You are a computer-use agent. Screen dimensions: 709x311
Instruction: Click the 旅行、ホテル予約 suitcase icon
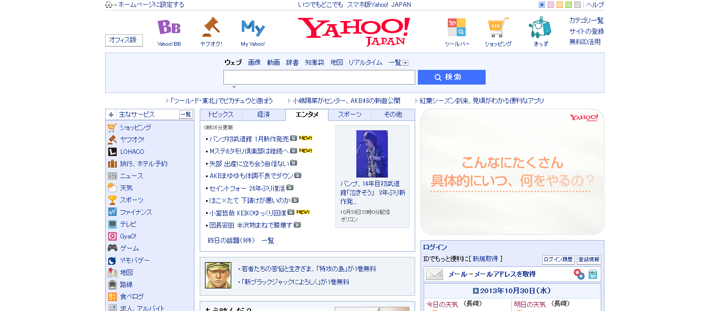click(112, 164)
